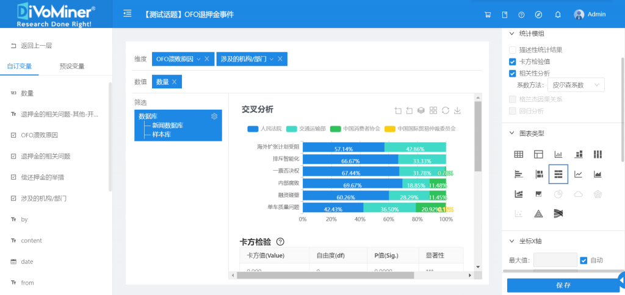
Task: Enable the 描述性统计结果 checkbox
Action: coord(513,50)
